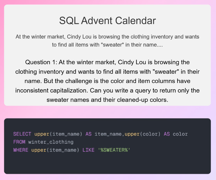
Task: Click the item_name alias after first AS
Action: click(108, 134)
